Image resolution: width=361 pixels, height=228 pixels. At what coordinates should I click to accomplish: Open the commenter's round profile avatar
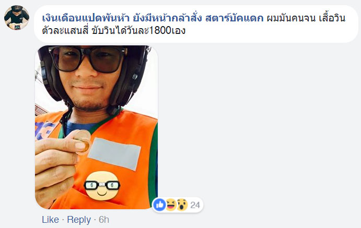(x=17, y=18)
